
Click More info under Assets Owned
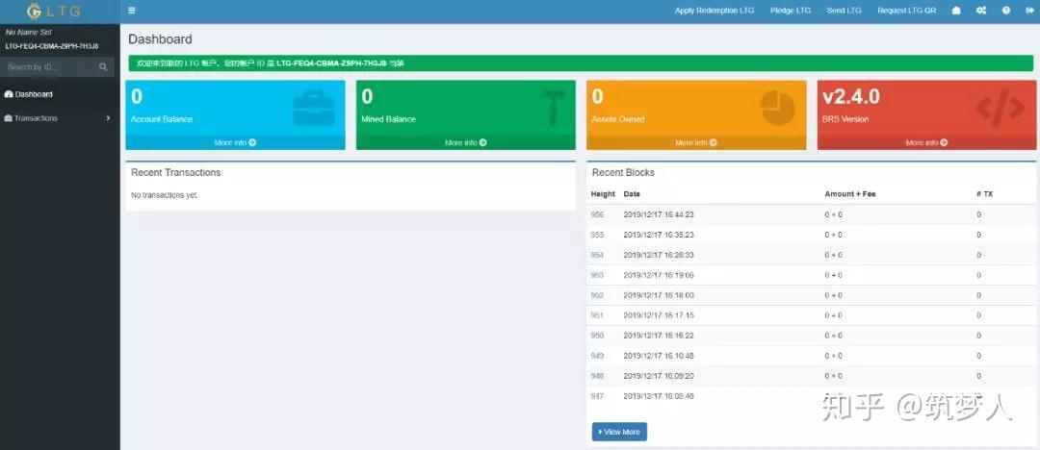click(696, 142)
